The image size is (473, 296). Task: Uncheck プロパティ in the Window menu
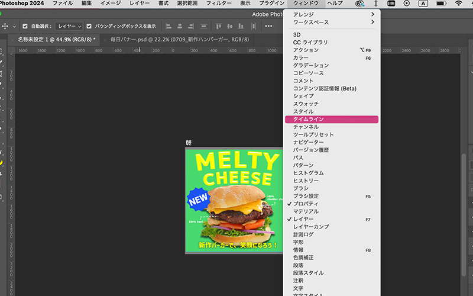(x=306, y=204)
